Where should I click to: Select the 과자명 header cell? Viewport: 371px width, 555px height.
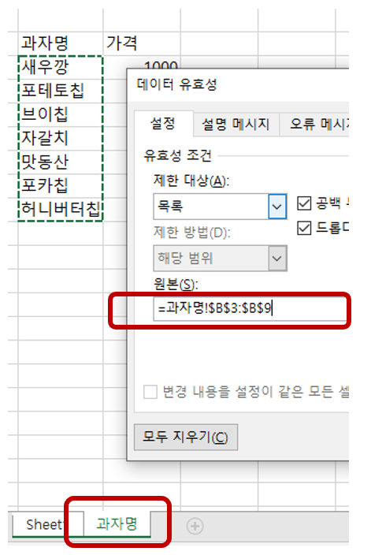tap(61, 43)
